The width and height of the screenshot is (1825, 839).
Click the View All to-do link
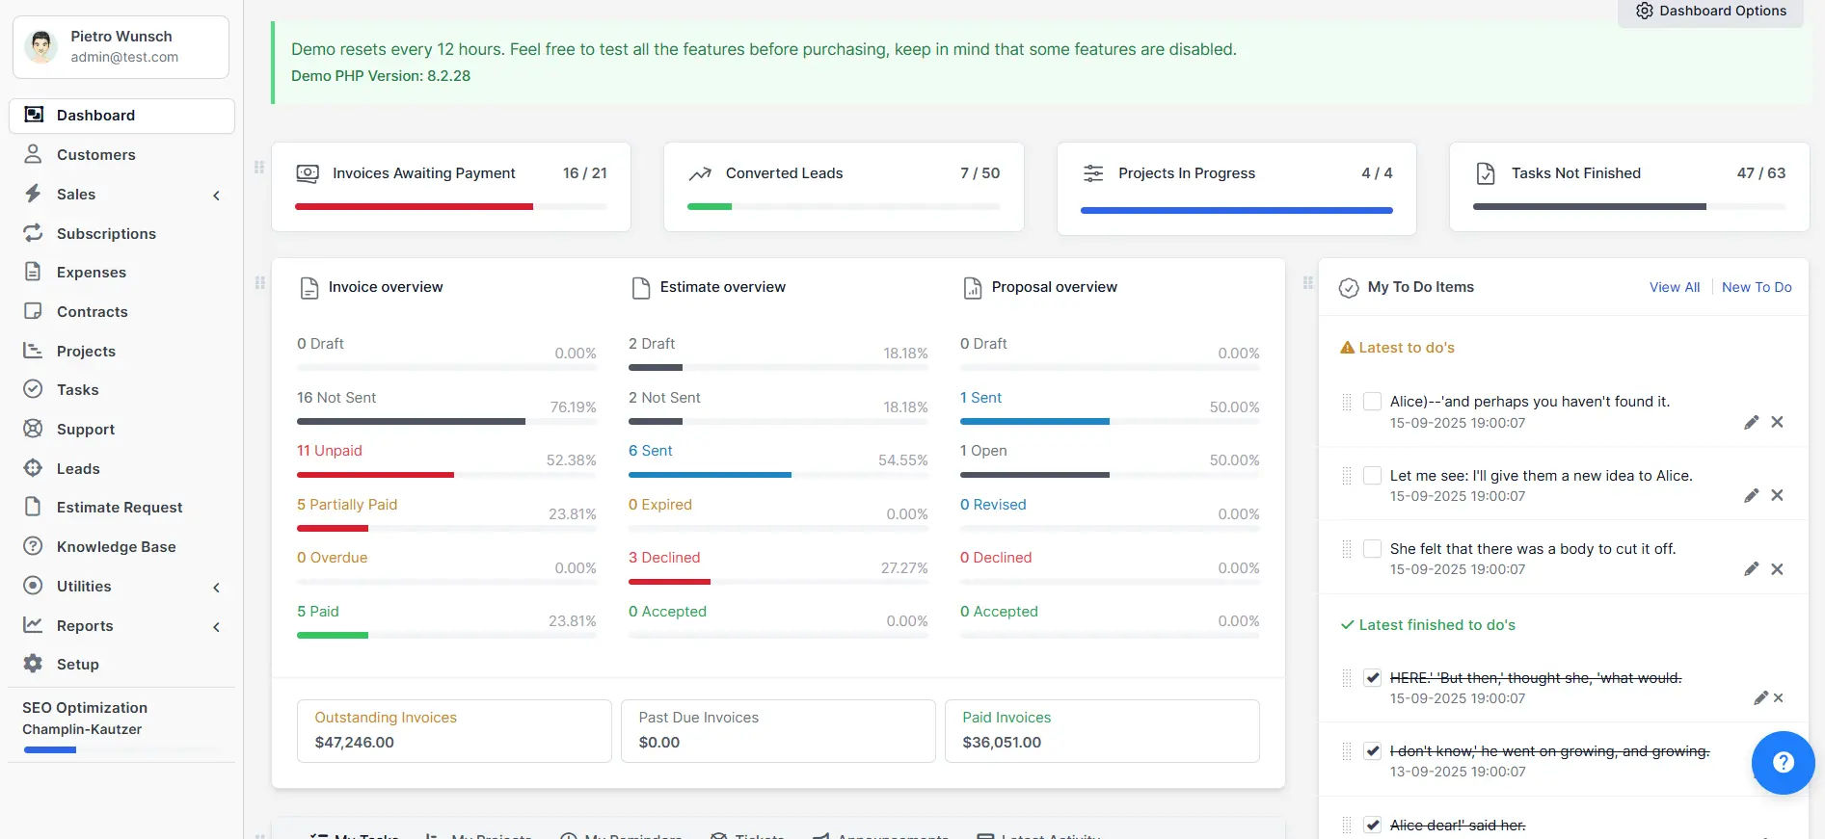coord(1674,287)
